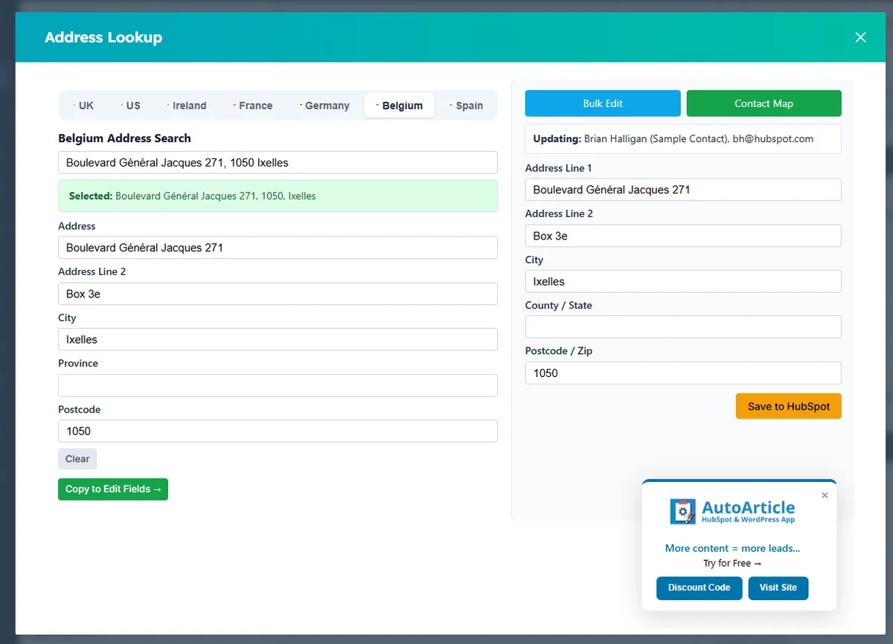This screenshot has width=893, height=644.
Task: Close the Address Lookup dialog
Action: [x=860, y=37]
